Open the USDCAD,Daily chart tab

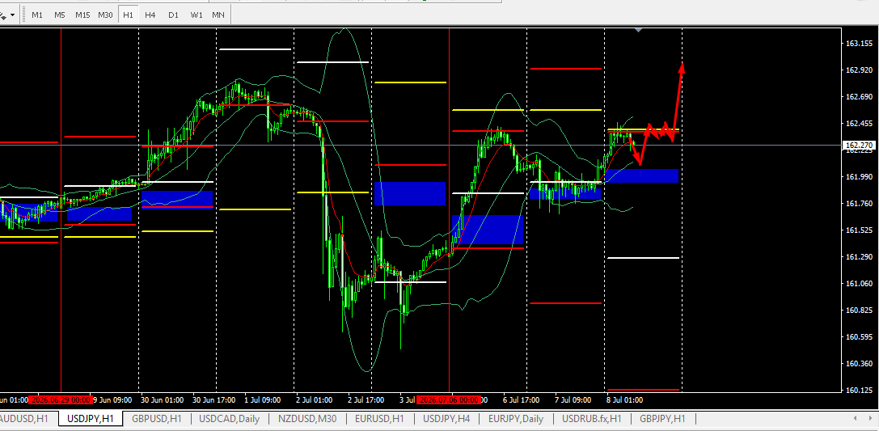(x=230, y=418)
